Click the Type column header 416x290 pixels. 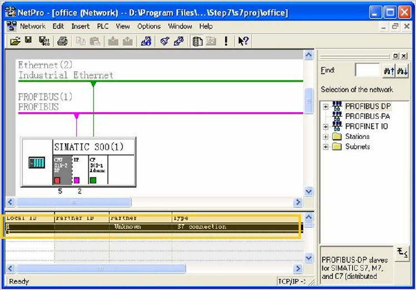[238, 218]
